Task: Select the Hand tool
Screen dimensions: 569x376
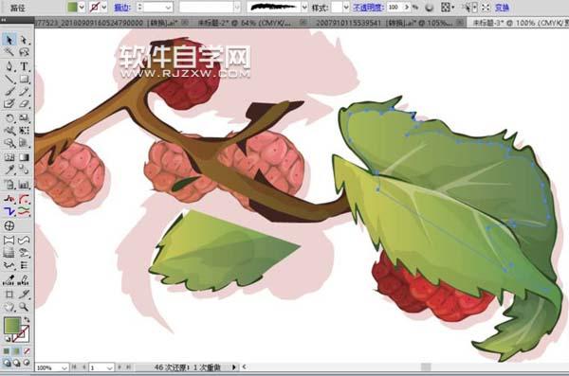Action: click(x=9, y=307)
